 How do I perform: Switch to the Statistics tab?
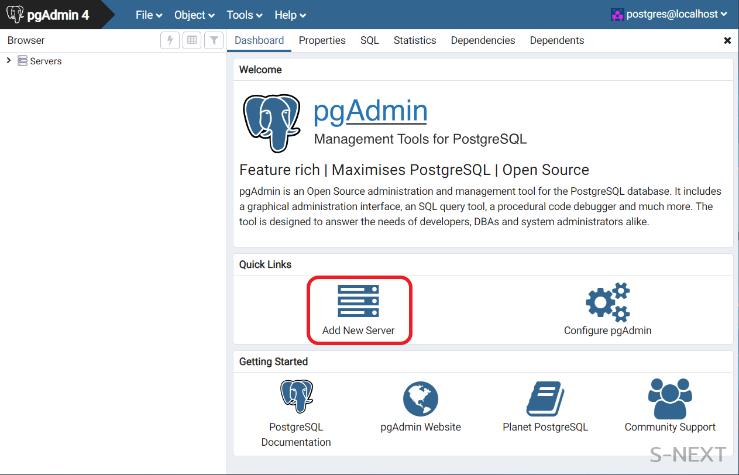click(x=415, y=40)
